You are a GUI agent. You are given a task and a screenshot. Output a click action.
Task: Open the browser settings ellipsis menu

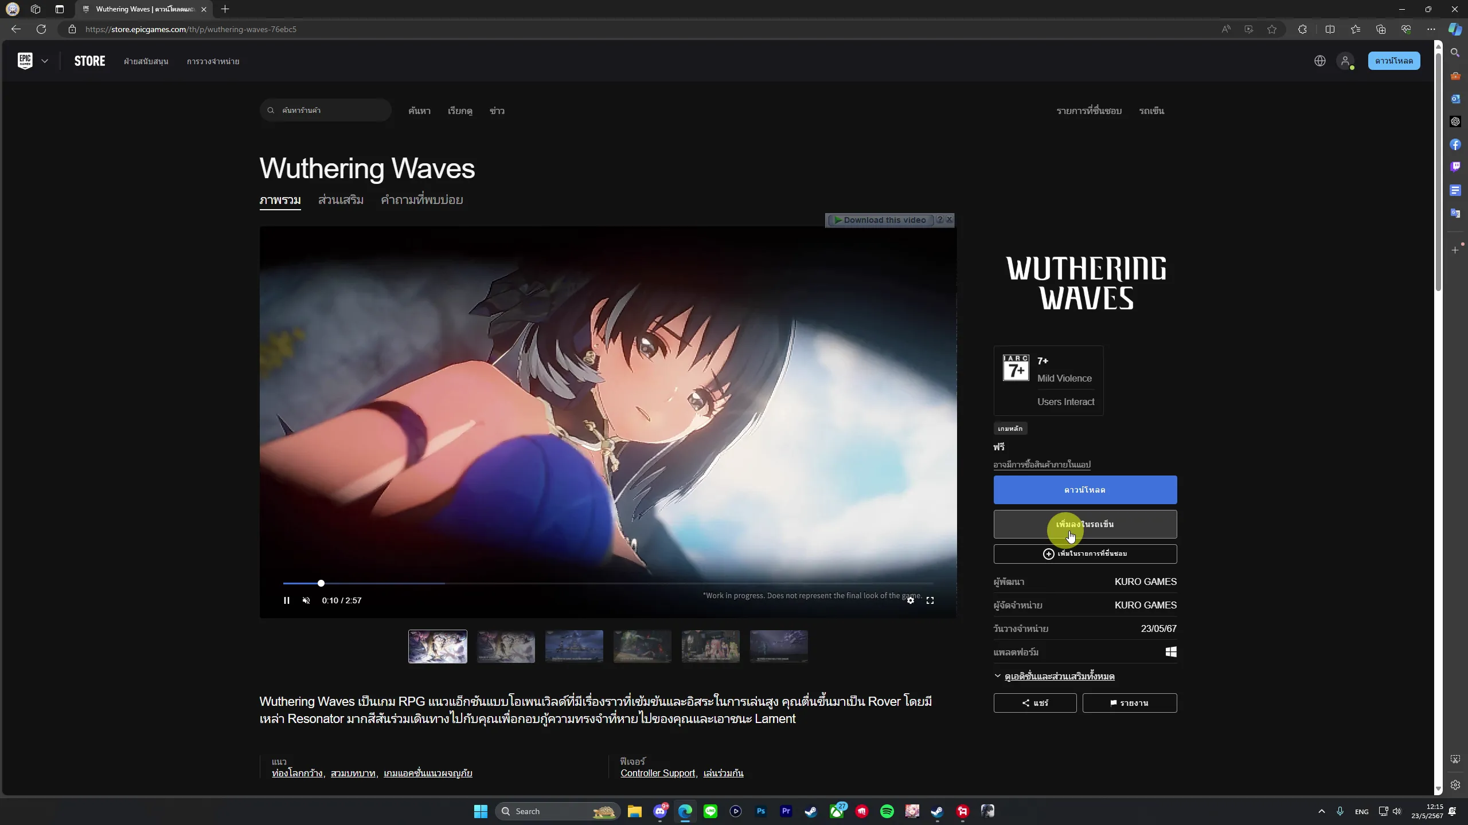[x=1431, y=29]
